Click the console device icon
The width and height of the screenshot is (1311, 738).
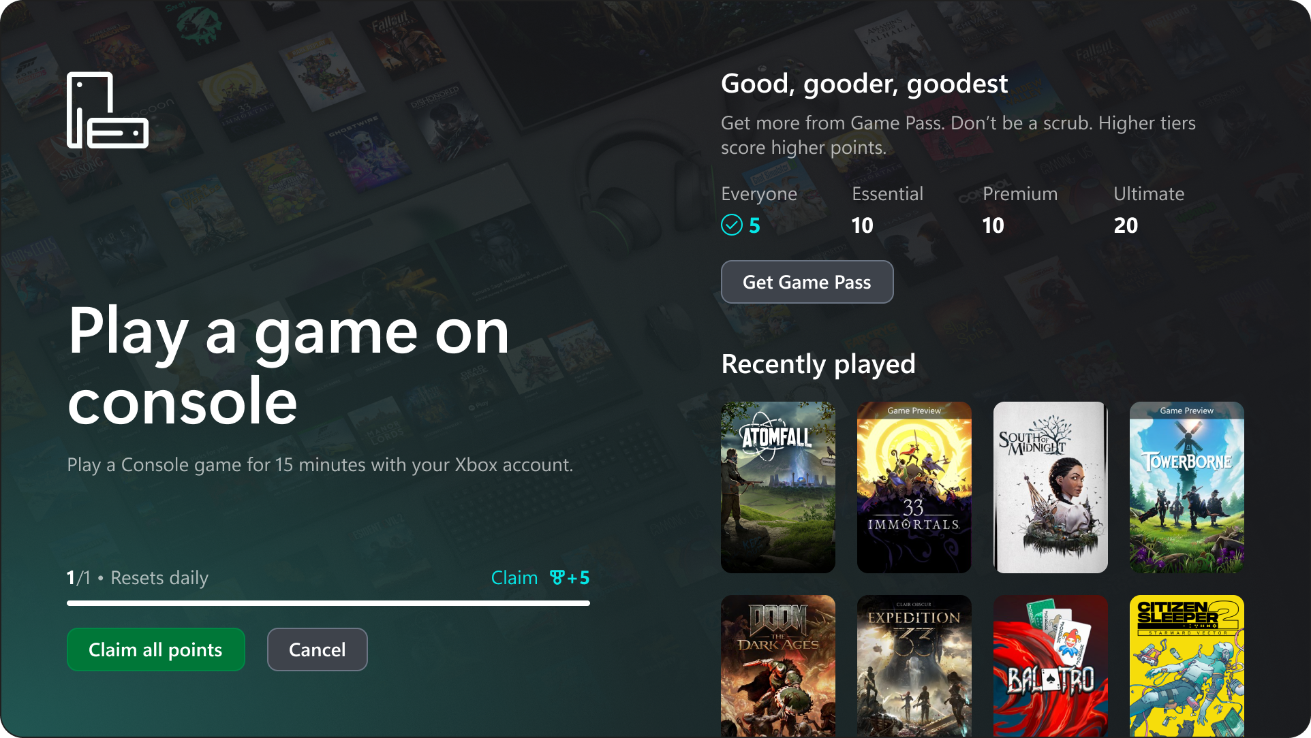tap(108, 110)
